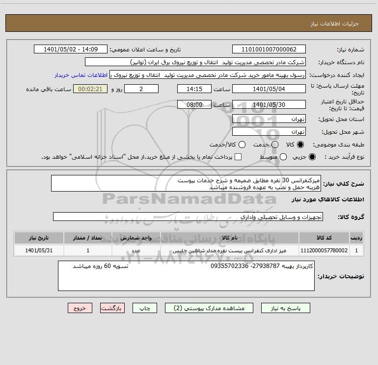Viewport: 378px width, 365px height.
Task: Click the گروه کالا field تجهیزات و وسایل تحصیلی
Action: pos(188,217)
